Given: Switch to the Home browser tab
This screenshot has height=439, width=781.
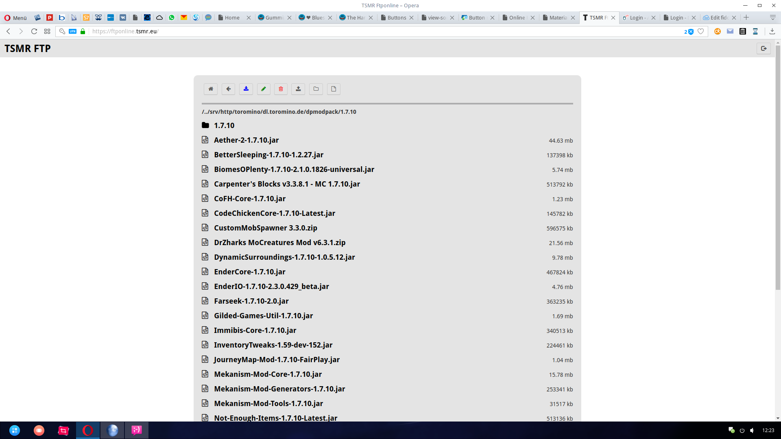Looking at the screenshot, I should (x=232, y=17).
